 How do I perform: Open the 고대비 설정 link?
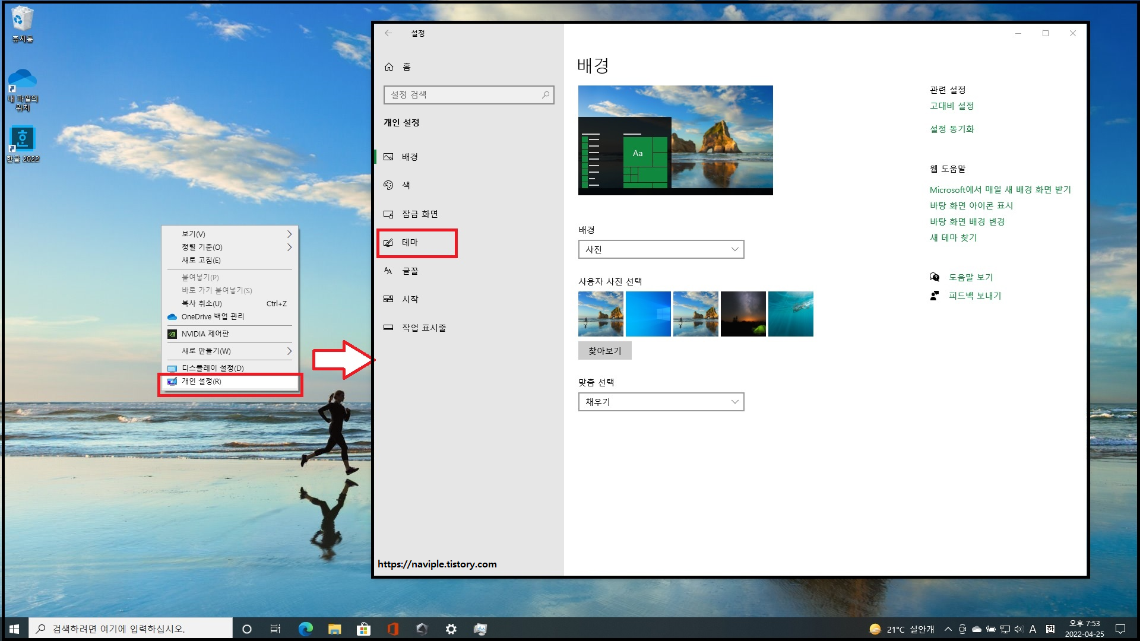point(951,106)
